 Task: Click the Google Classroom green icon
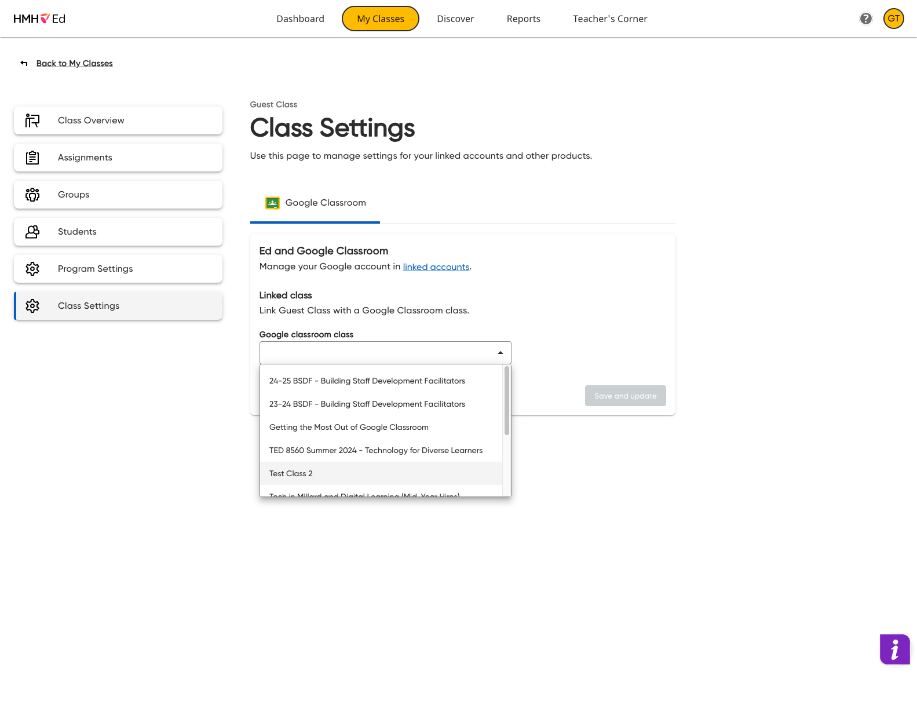click(272, 203)
